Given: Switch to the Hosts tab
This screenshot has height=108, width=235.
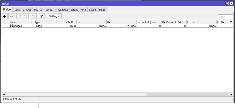Looking at the screenshot, I should pyautogui.click(x=92, y=10).
